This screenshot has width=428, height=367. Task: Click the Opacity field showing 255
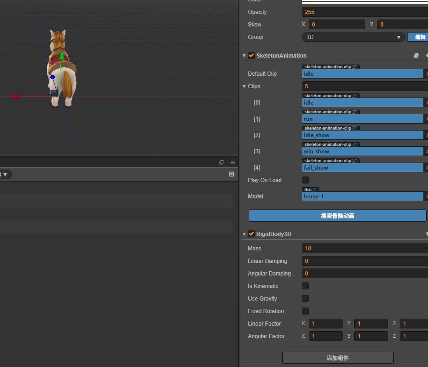[x=365, y=12]
